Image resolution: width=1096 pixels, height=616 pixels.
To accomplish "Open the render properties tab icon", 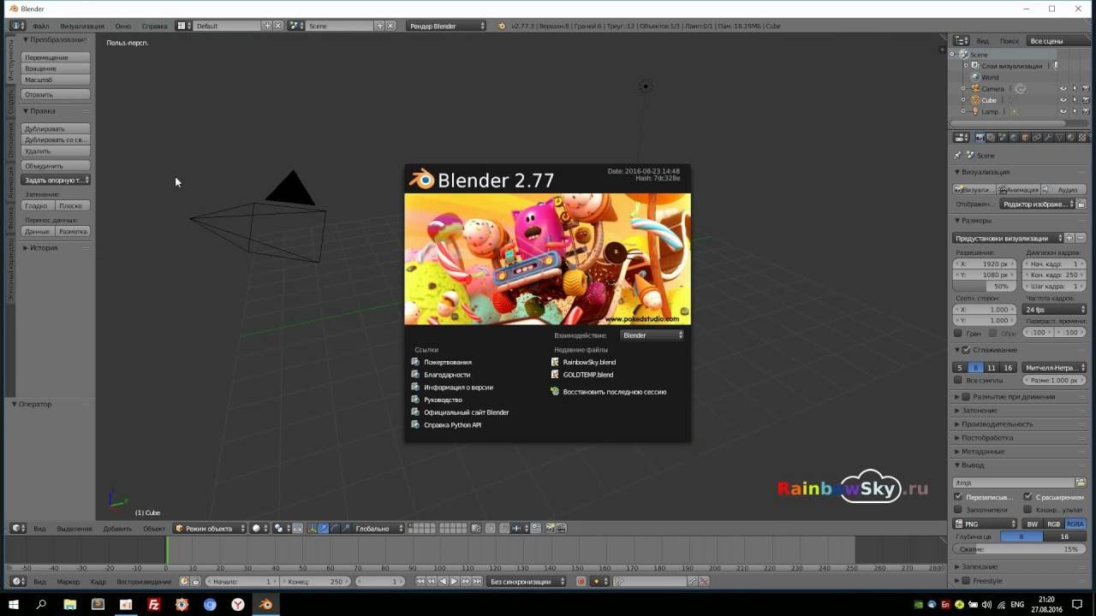I will (x=980, y=137).
